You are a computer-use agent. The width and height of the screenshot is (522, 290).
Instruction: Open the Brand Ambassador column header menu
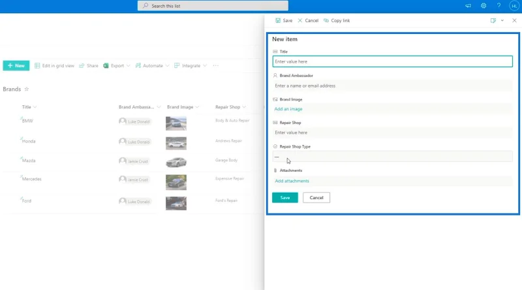140,107
